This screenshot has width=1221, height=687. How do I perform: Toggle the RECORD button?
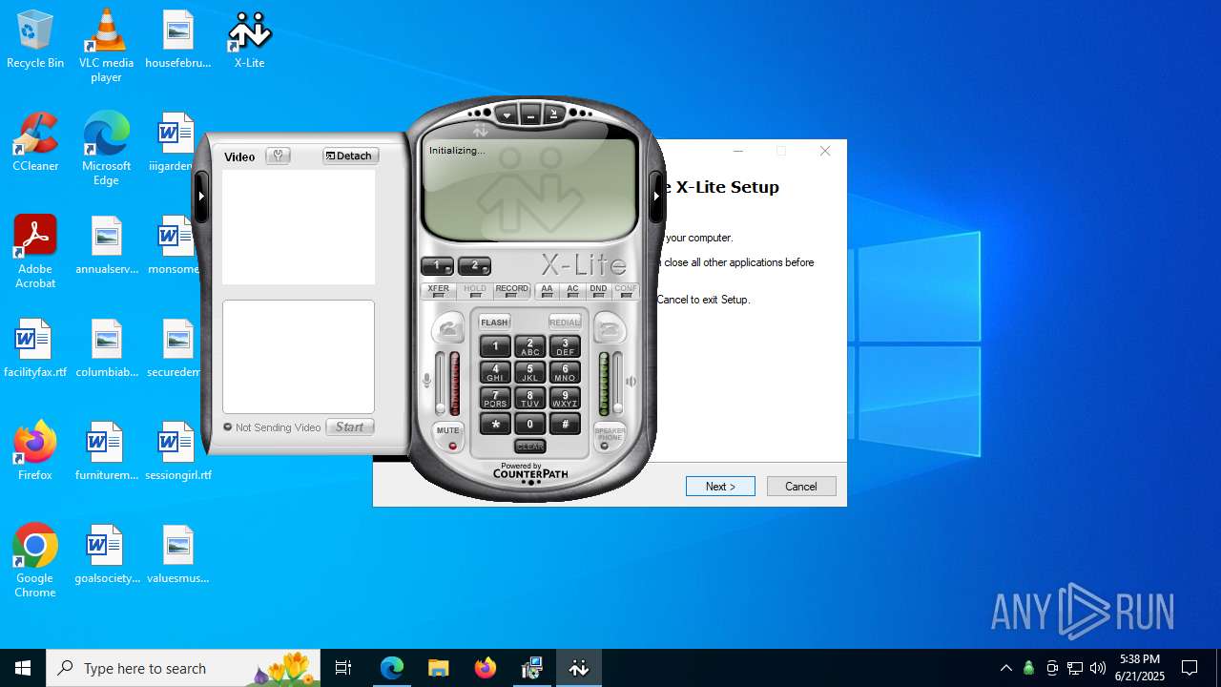coord(512,291)
